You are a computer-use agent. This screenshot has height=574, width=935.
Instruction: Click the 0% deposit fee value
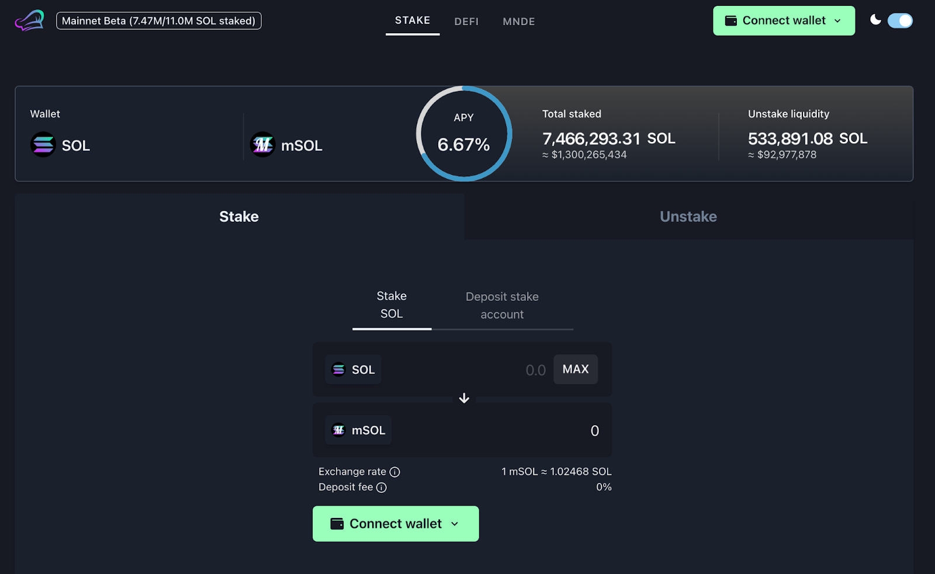coord(604,487)
